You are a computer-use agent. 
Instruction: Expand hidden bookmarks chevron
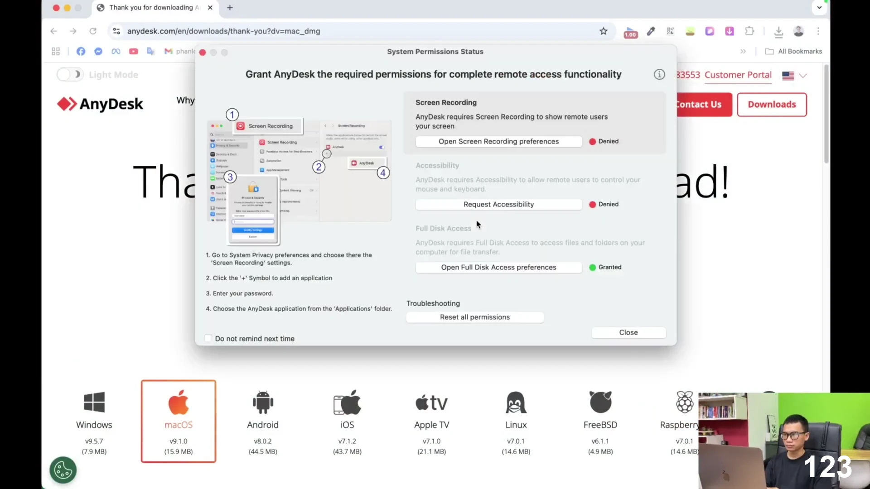pyautogui.click(x=743, y=51)
